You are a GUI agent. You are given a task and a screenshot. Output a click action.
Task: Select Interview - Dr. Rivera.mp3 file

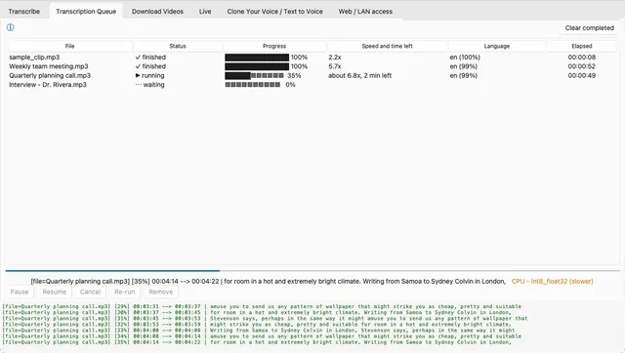point(48,85)
